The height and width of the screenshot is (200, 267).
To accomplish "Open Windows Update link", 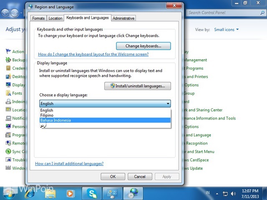I will point(194,168).
